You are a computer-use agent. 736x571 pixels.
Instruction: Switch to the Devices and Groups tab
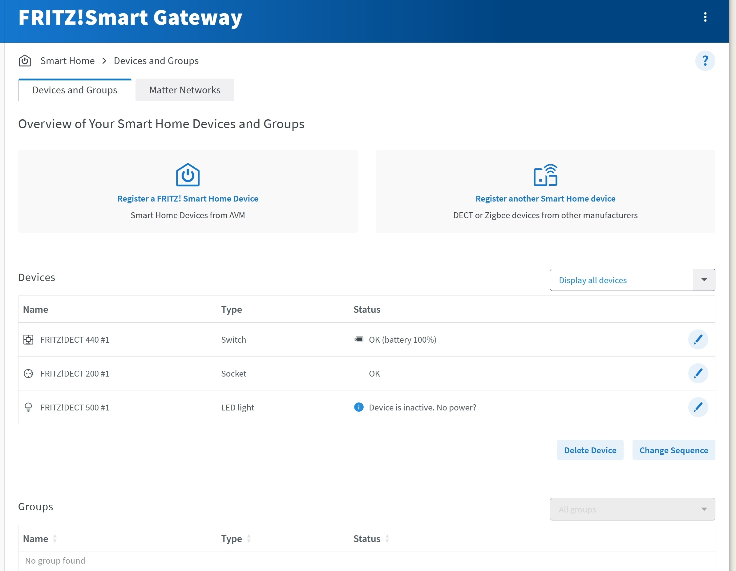75,90
